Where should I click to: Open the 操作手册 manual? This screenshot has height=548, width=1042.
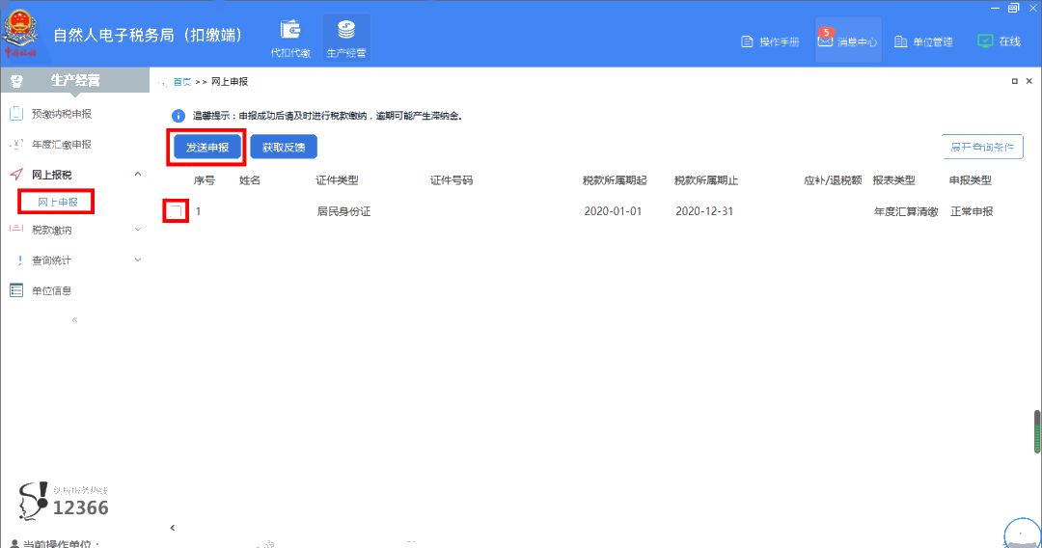pos(770,41)
